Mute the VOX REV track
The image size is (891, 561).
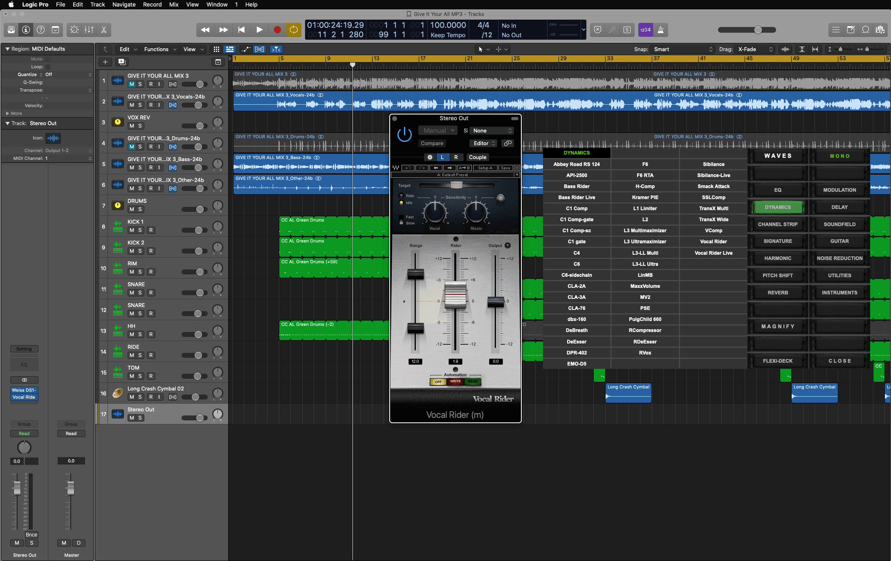coord(132,126)
